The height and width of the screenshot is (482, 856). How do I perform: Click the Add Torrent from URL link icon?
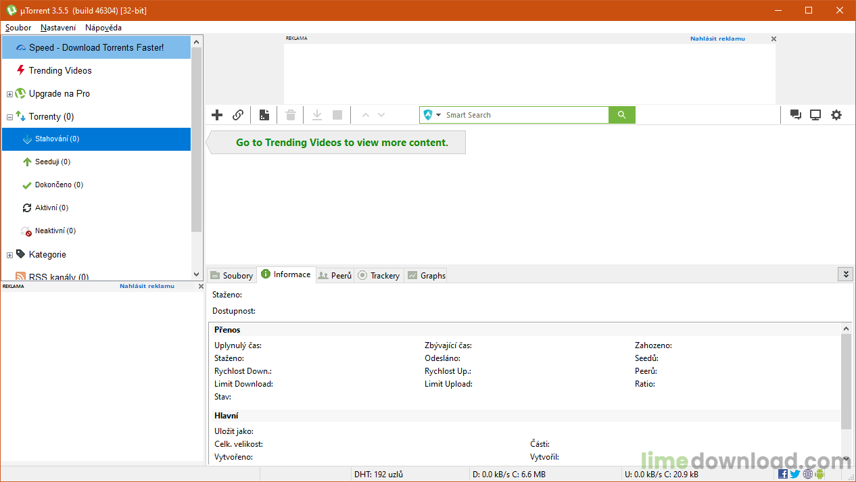[238, 115]
